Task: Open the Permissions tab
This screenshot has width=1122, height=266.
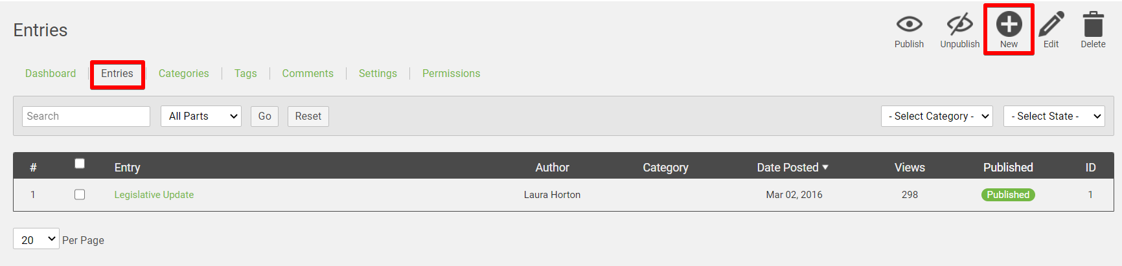Action: pyautogui.click(x=451, y=74)
